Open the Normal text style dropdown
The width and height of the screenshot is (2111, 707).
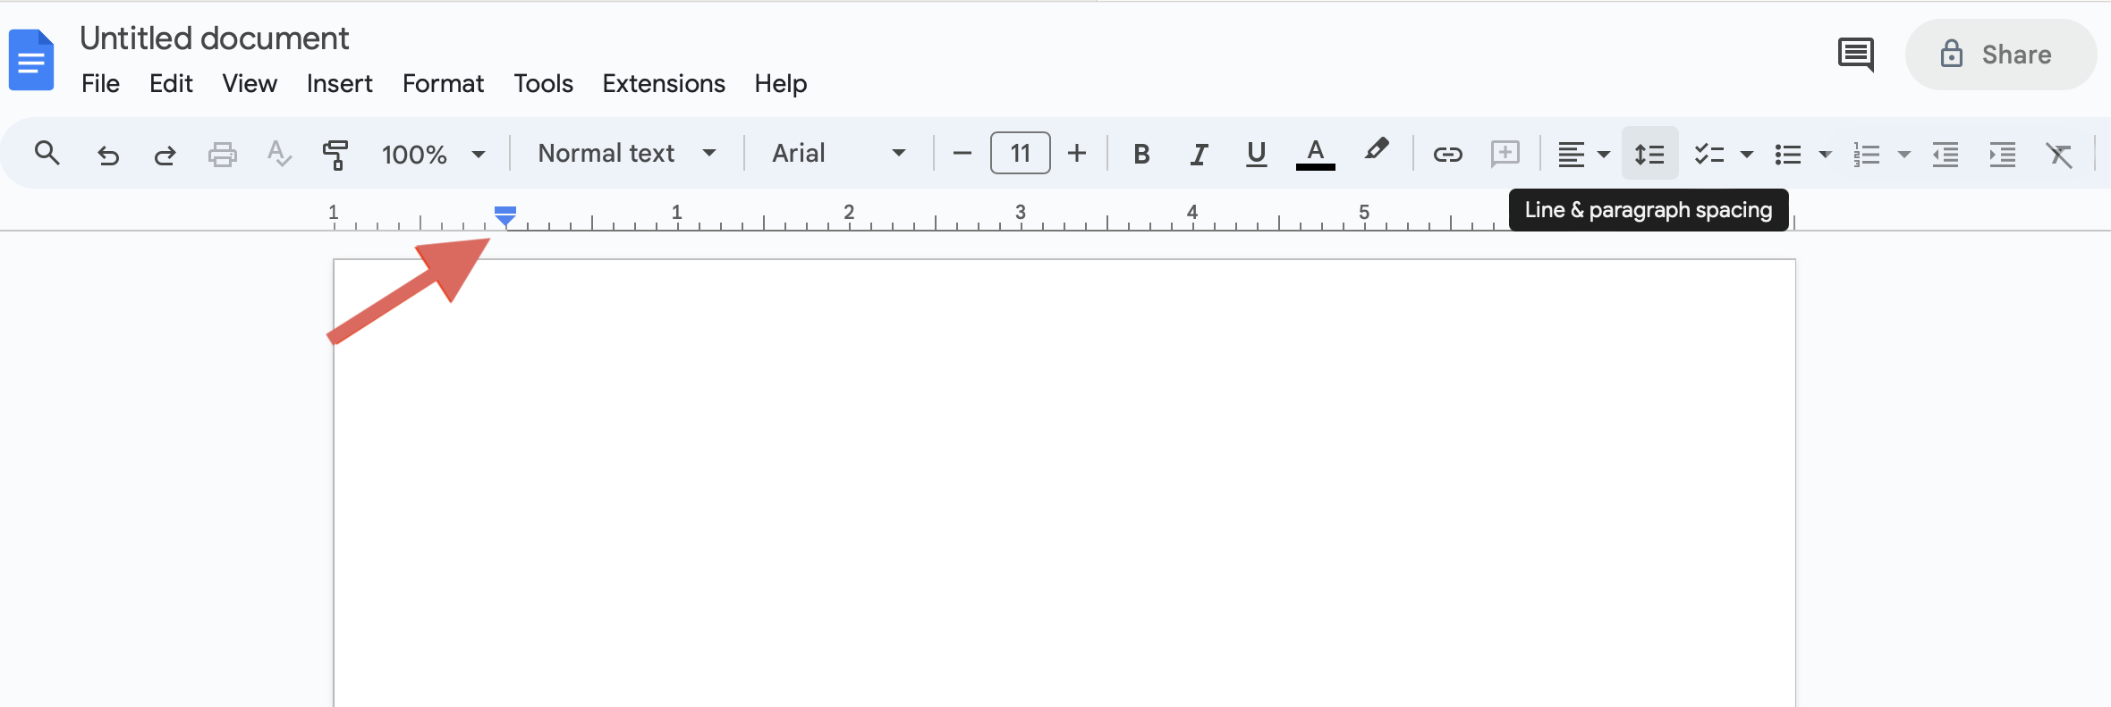627,154
